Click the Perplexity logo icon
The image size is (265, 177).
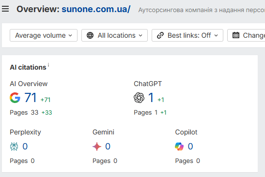coord(14,146)
